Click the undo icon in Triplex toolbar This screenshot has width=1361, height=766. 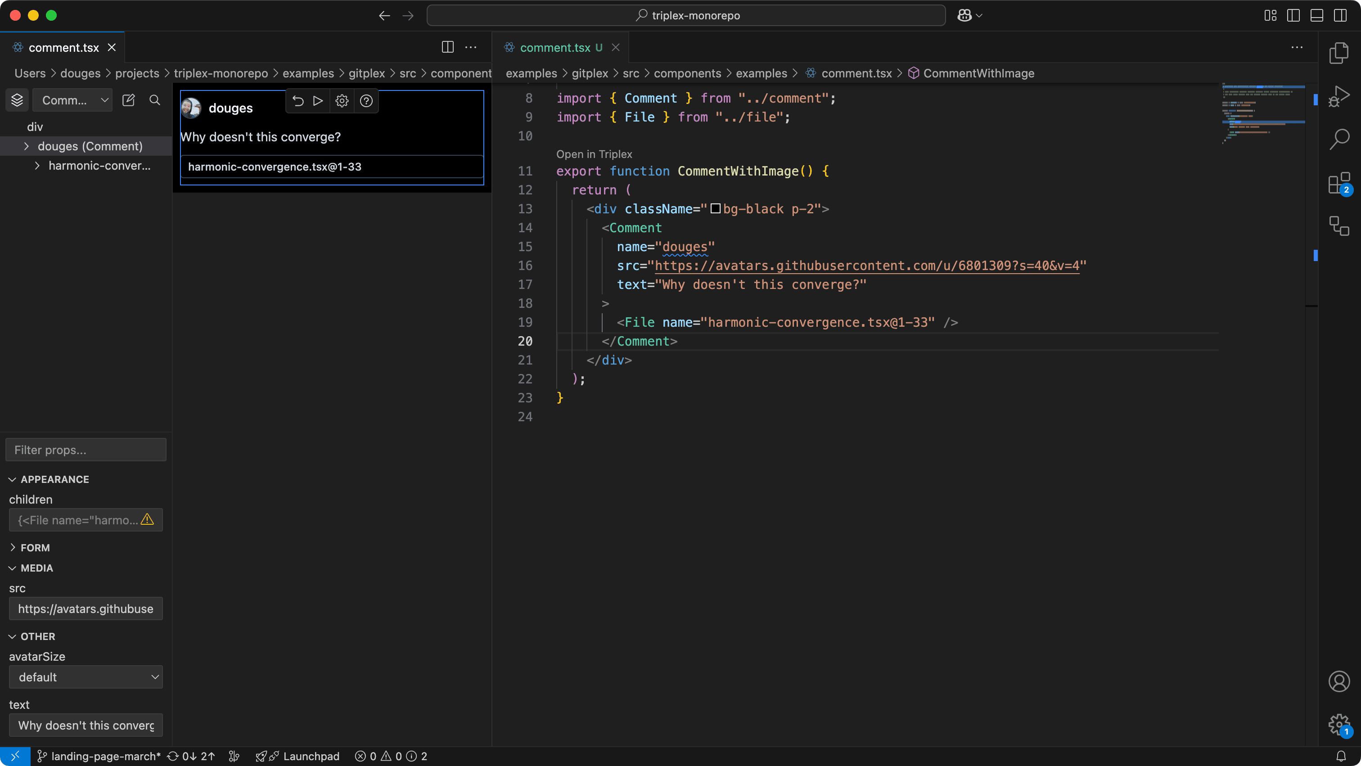pos(298,101)
